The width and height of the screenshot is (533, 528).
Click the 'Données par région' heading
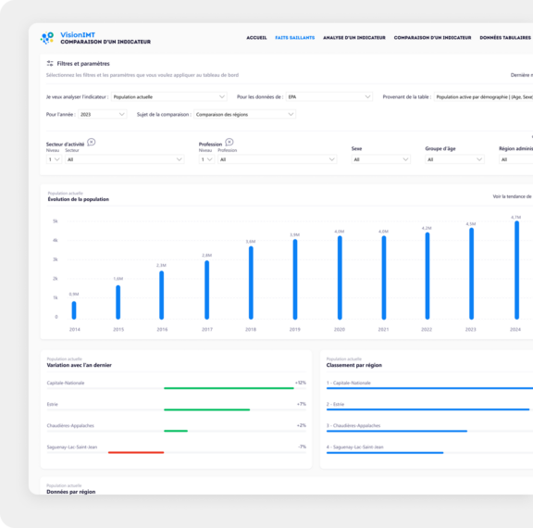(x=70, y=492)
